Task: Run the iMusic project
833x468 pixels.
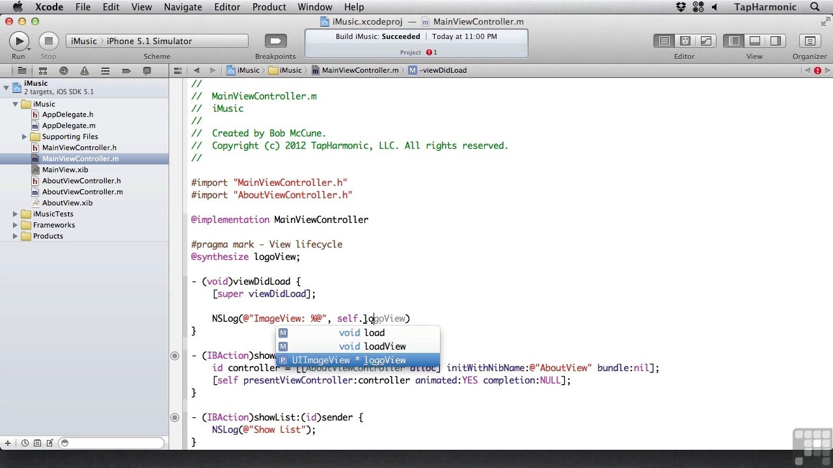Action: click(x=19, y=41)
